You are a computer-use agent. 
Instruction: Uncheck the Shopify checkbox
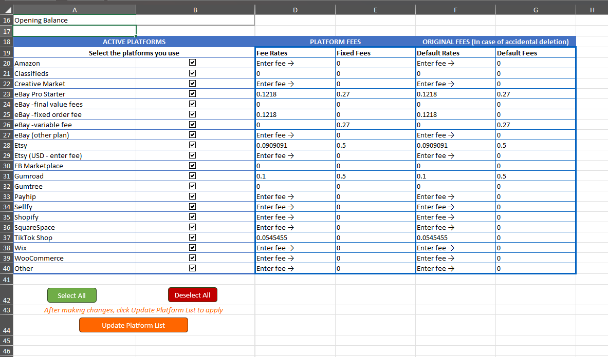tap(192, 216)
